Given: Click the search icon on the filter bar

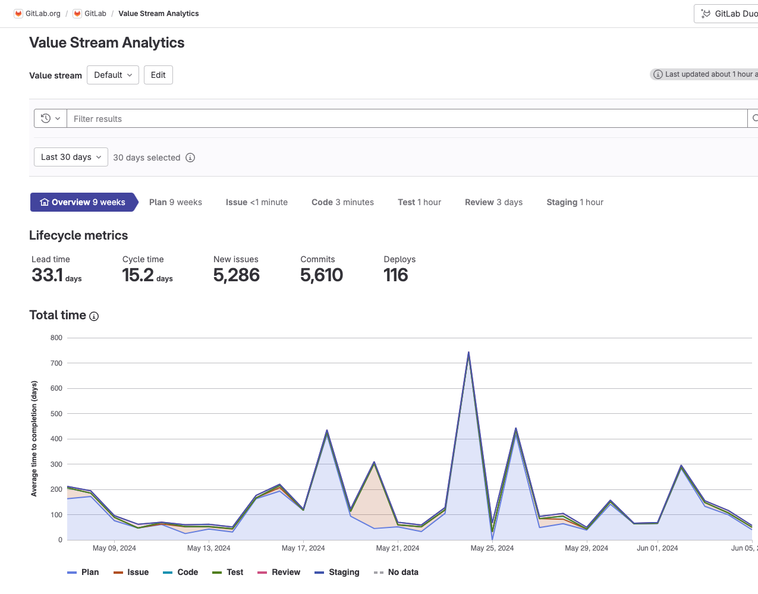Looking at the screenshot, I should [x=754, y=118].
